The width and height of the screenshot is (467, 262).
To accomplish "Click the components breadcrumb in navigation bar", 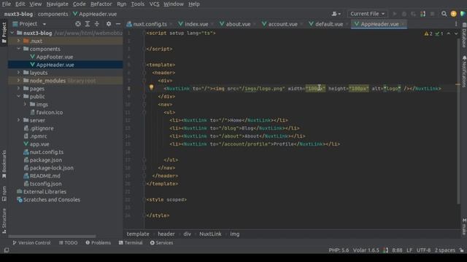I will pos(53,14).
